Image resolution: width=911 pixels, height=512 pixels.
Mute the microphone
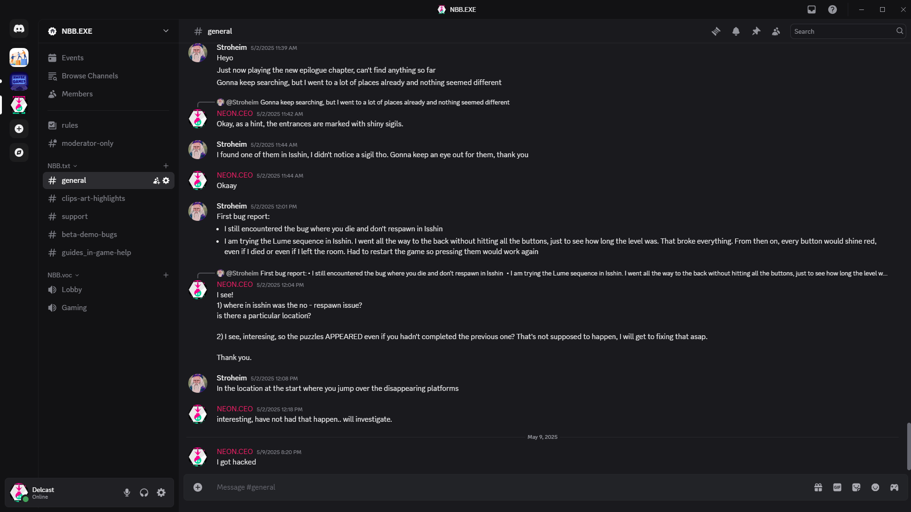[x=127, y=493]
